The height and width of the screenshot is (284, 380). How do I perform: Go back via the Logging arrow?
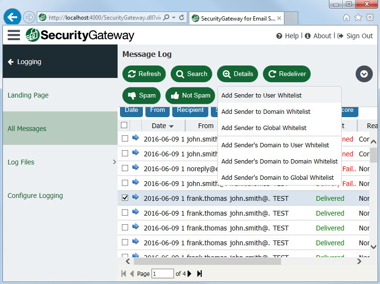11,62
